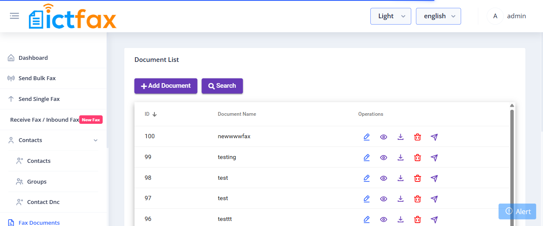The image size is (543, 226).
Task: Sort table by ID column
Action: pos(151,114)
